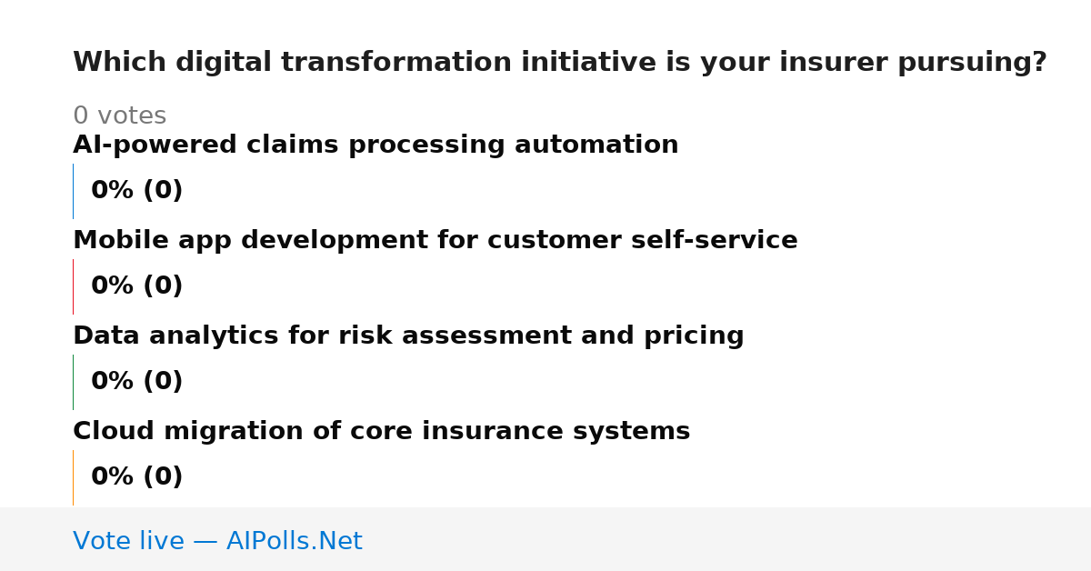This screenshot has height=571, width=1091.
Task: Click the red bar under Mobile app option
Action: [x=73, y=286]
